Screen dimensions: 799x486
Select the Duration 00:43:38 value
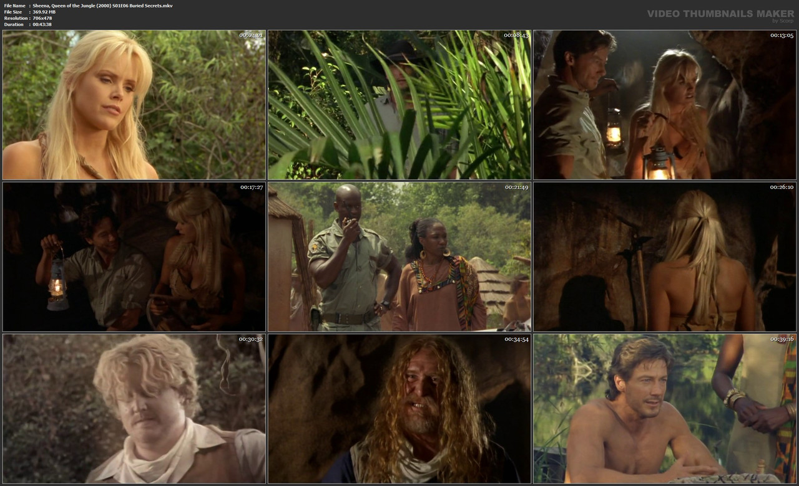(44, 24)
